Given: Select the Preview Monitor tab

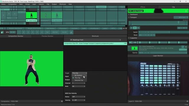Looking at the screenshot, I should click(47, 36).
